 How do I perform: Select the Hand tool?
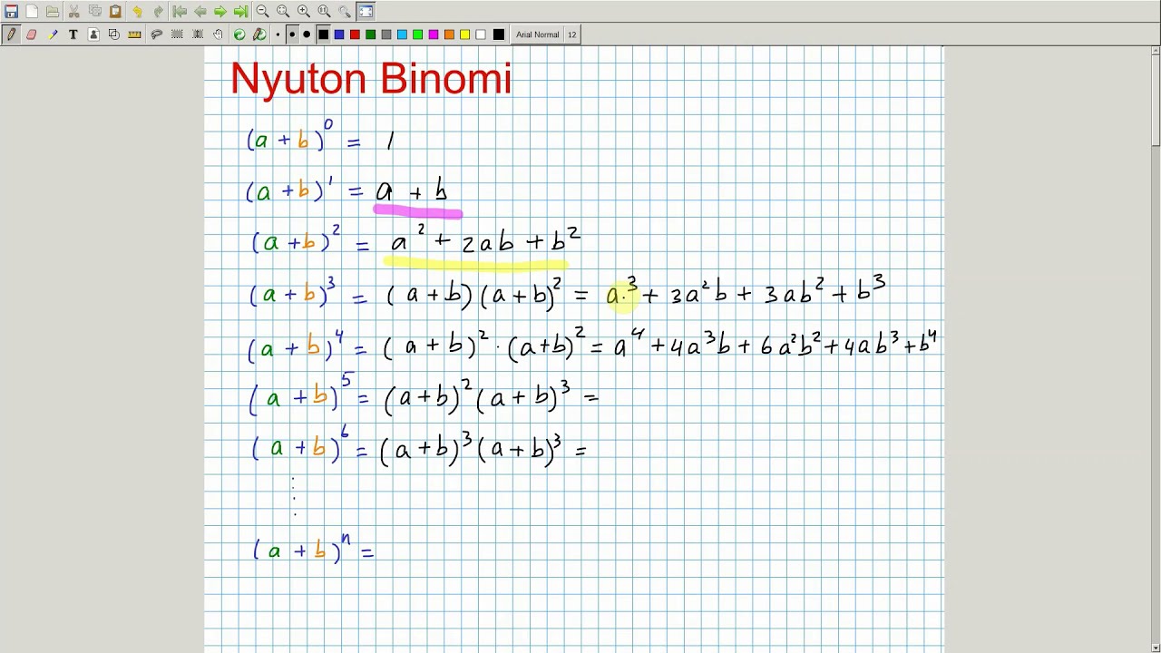tap(219, 34)
